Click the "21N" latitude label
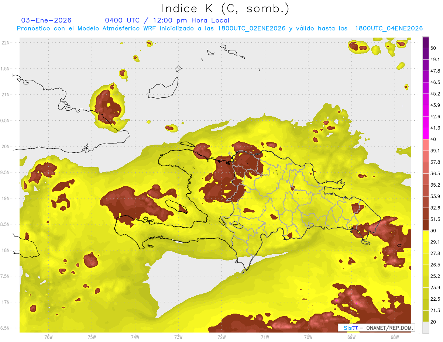The width and height of the screenshot is (443, 342). point(6,94)
